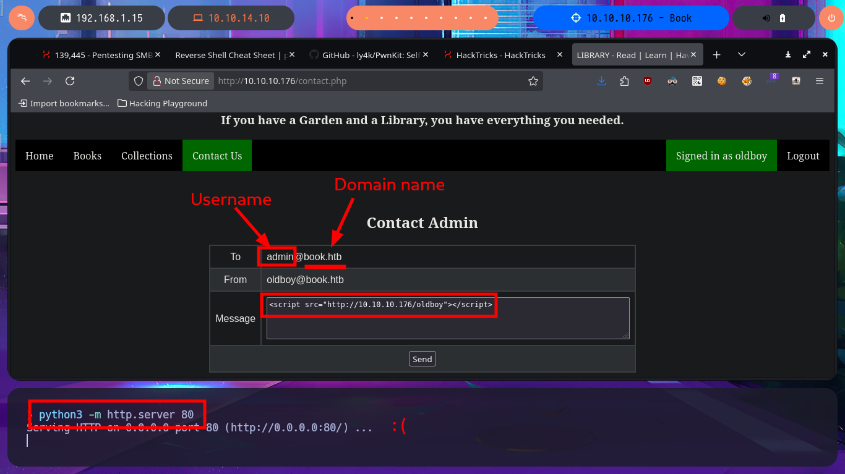Open the browser downloads arrow icon
This screenshot has width=845, height=474.
[601, 81]
